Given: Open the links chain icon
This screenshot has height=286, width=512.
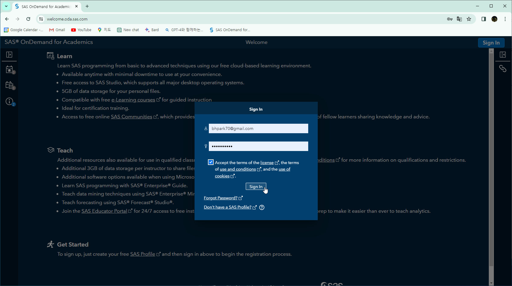Looking at the screenshot, I should click(x=503, y=69).
